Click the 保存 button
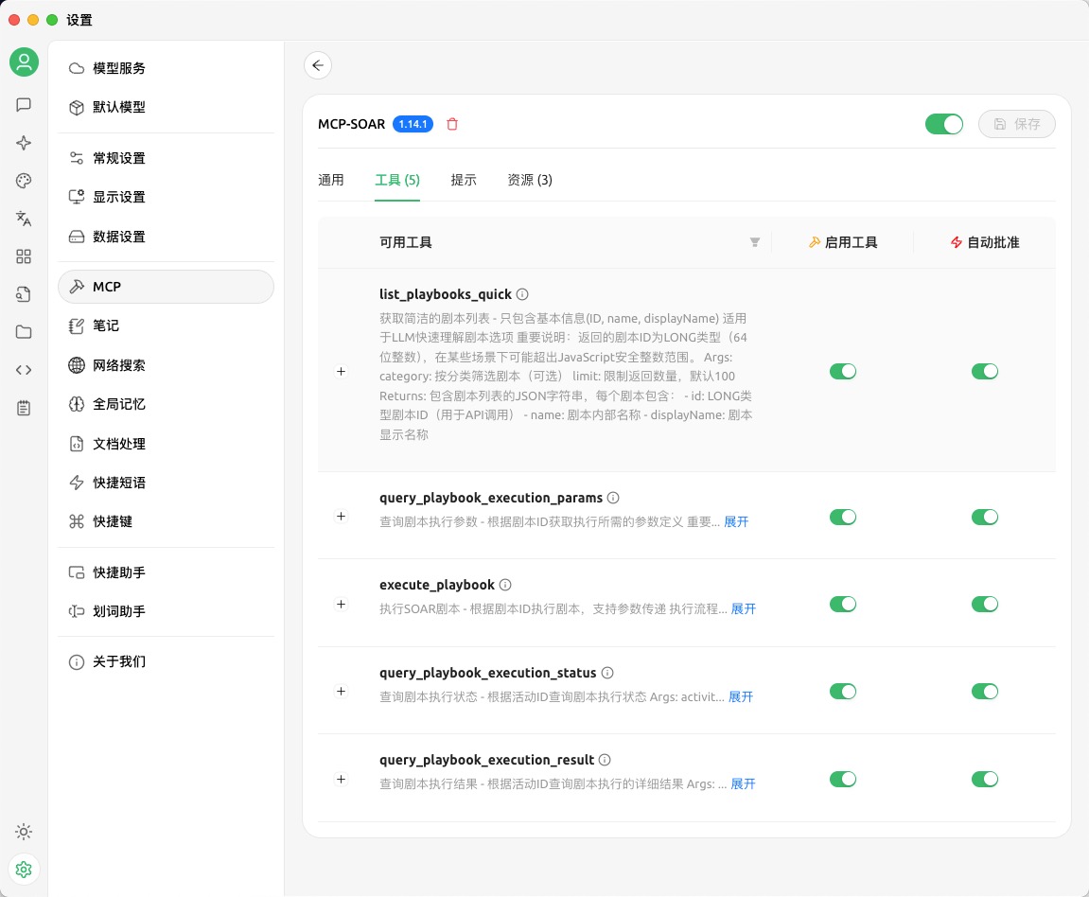The width and height of the screenshot is (1089, 897). [x=1016, y=124]
